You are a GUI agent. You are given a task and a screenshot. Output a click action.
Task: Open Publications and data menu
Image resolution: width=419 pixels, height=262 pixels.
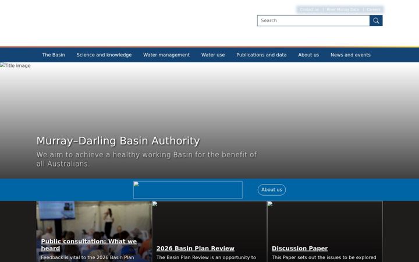click(x=261, y=55)
